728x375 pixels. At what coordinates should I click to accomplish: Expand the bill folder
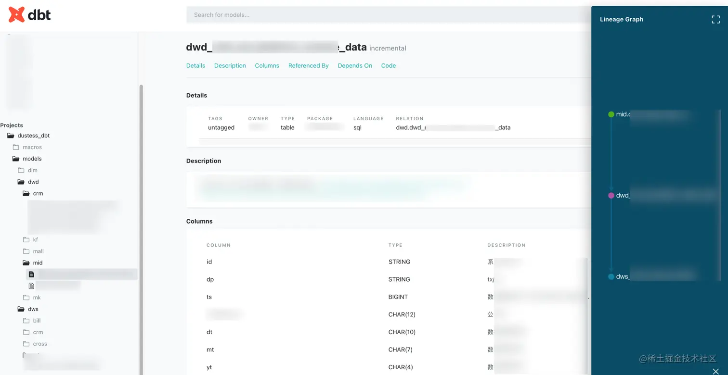pyautogui.click(x=32, y=321)
